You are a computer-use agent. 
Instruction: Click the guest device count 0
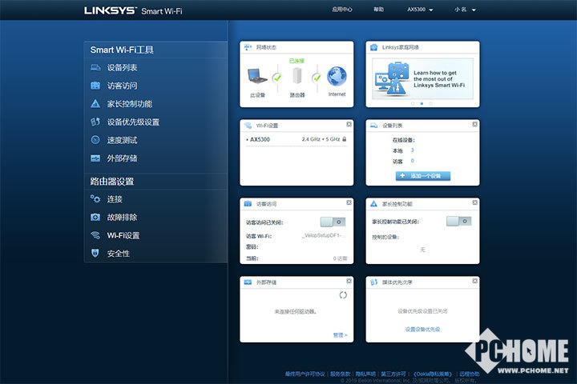click(412, 161)
